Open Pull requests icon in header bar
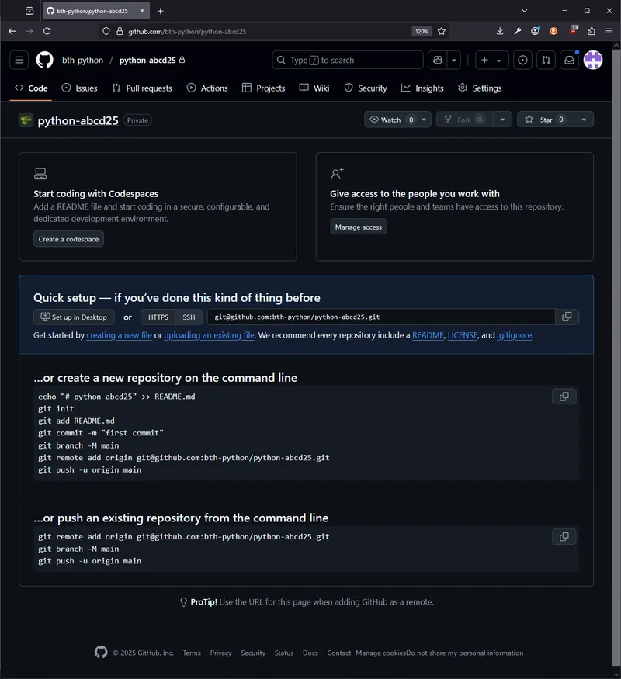This screenshot has height=679, width=621. click(x=546, y=60)
